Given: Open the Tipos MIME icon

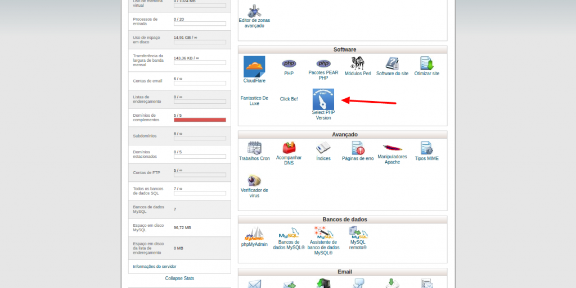Looking at the screenshot, I should click(x=426, y=148).
